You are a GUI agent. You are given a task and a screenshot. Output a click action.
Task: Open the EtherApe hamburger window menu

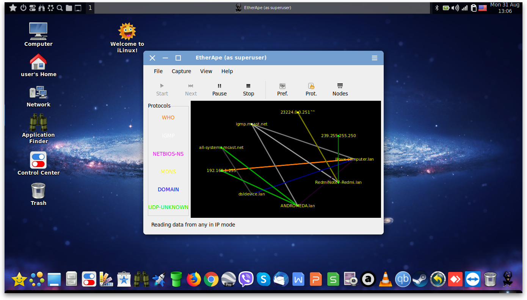(x=375, y=58)
